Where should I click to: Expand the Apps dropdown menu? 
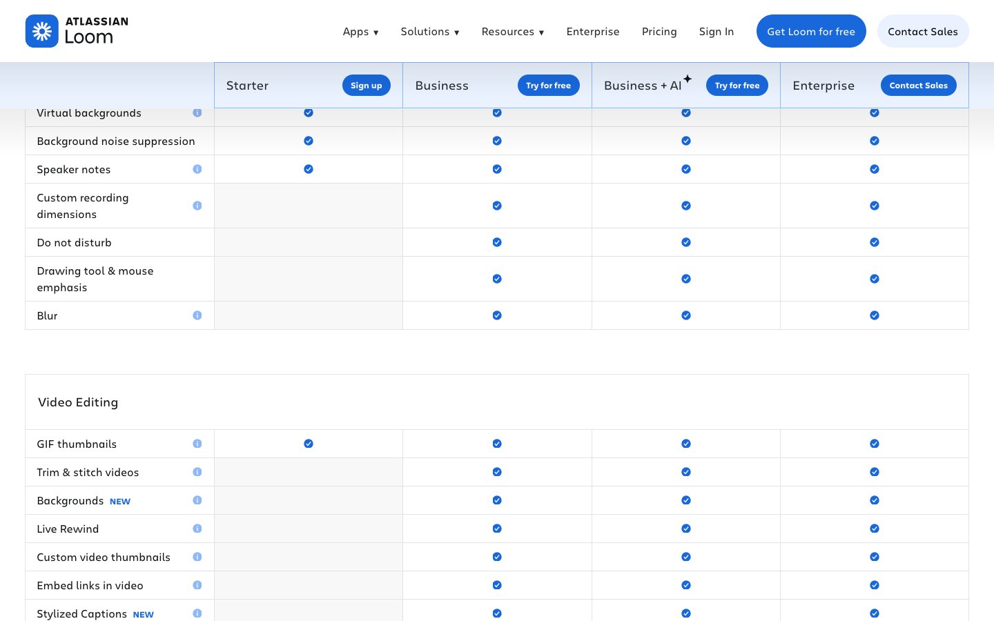(x=360, y=32)
